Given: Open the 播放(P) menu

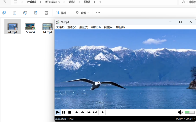Looking at the screenshot, I should 84,27.
